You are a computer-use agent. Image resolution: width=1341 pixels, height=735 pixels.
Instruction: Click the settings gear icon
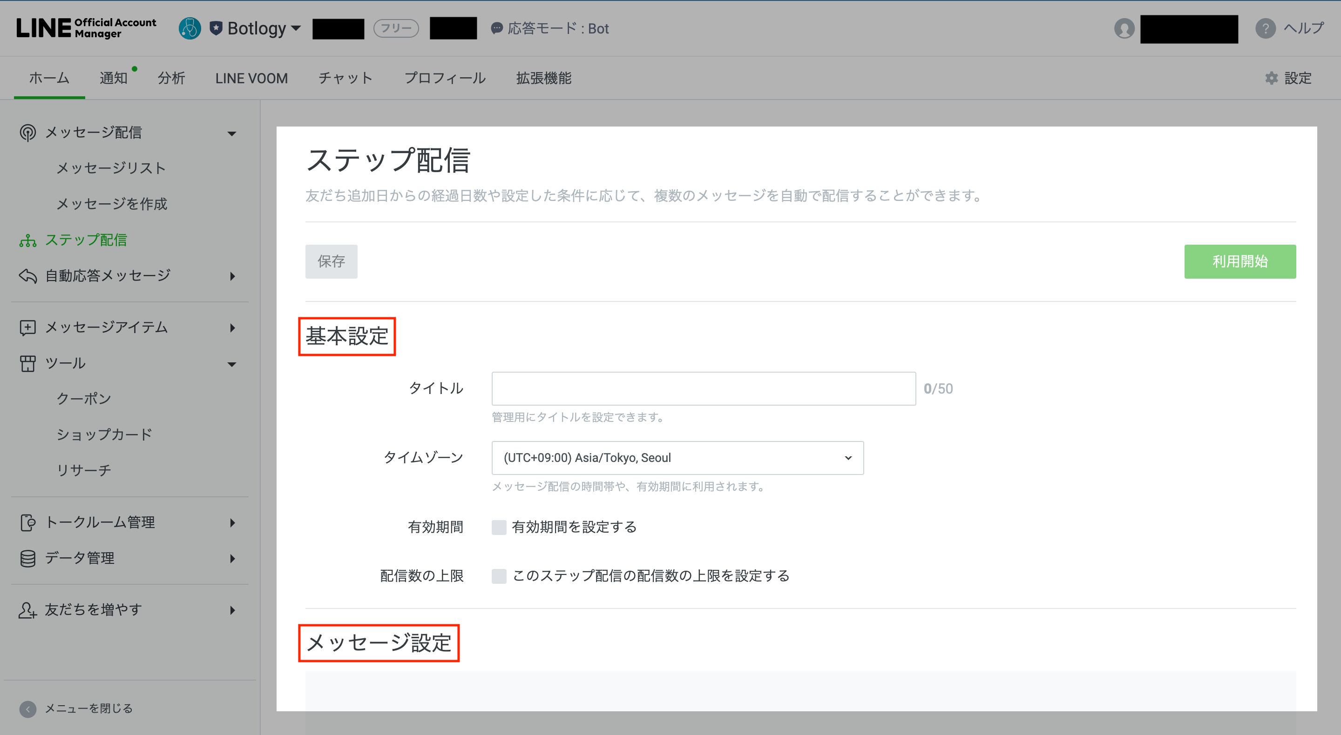[1271, 78]
